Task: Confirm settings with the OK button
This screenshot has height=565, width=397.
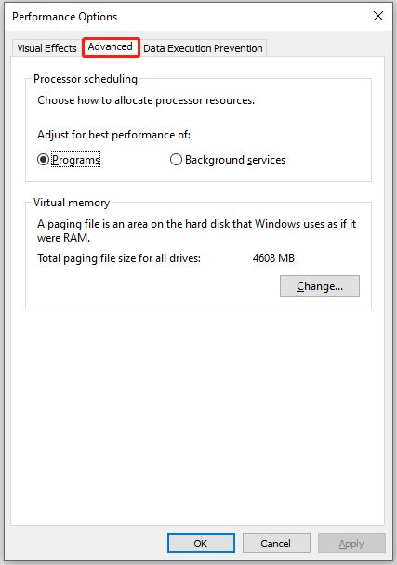Action: [x=201, y=543]
